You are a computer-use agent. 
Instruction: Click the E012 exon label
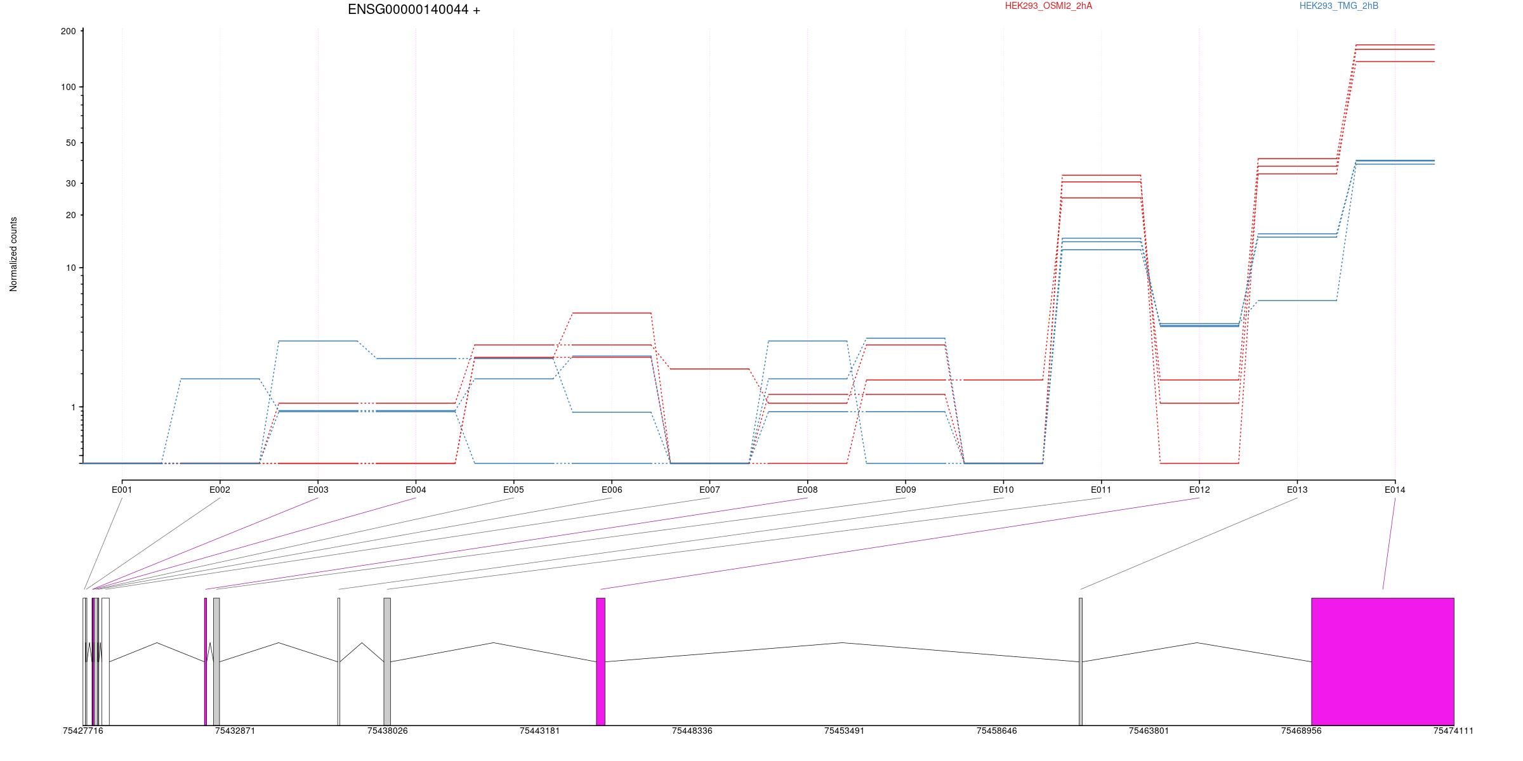coord(1199,490)
